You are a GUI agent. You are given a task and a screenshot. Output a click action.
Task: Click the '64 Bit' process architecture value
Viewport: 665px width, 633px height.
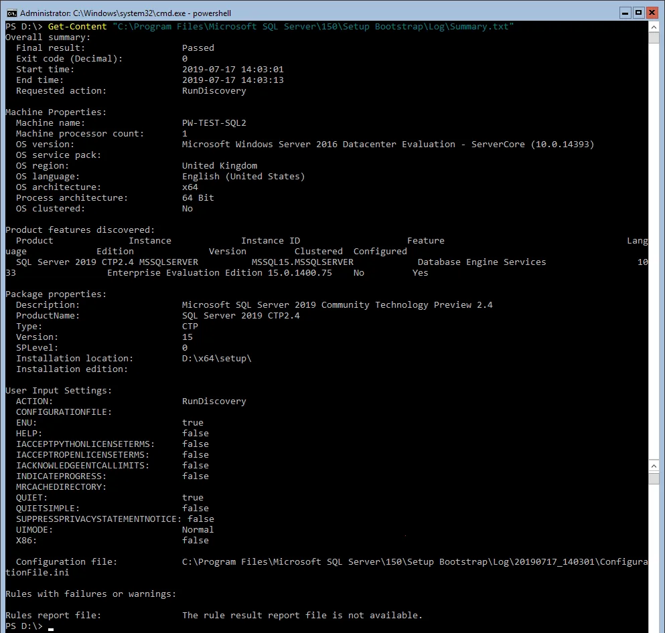[x=198, y=198]
